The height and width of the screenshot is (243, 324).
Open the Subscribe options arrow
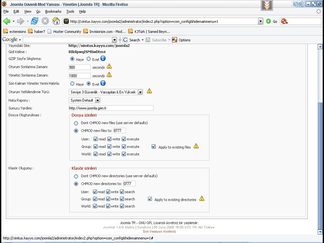pyautogui.click(x=169, y=40)
